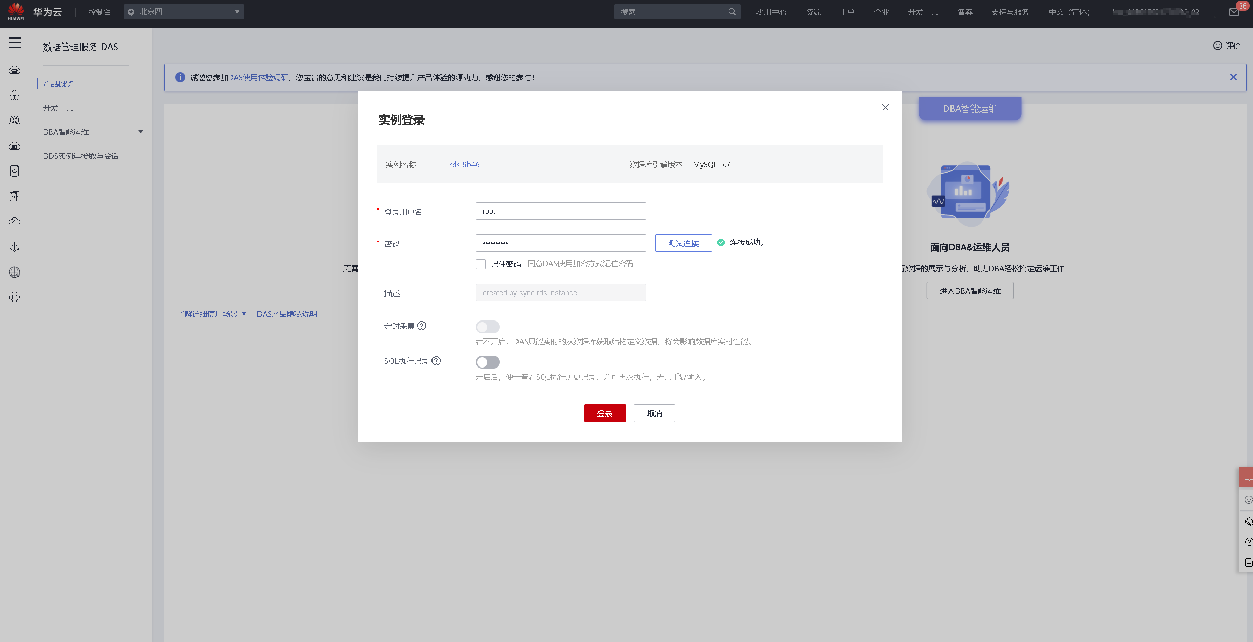Click the mail notification icon with the 36 badge

tap(1234, 12)
